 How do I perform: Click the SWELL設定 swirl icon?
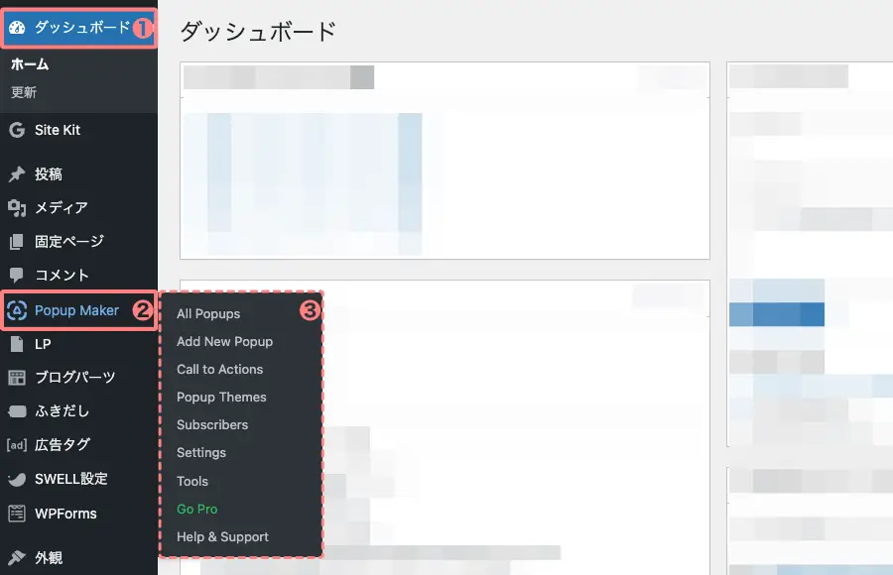click(x=17, y=479)
